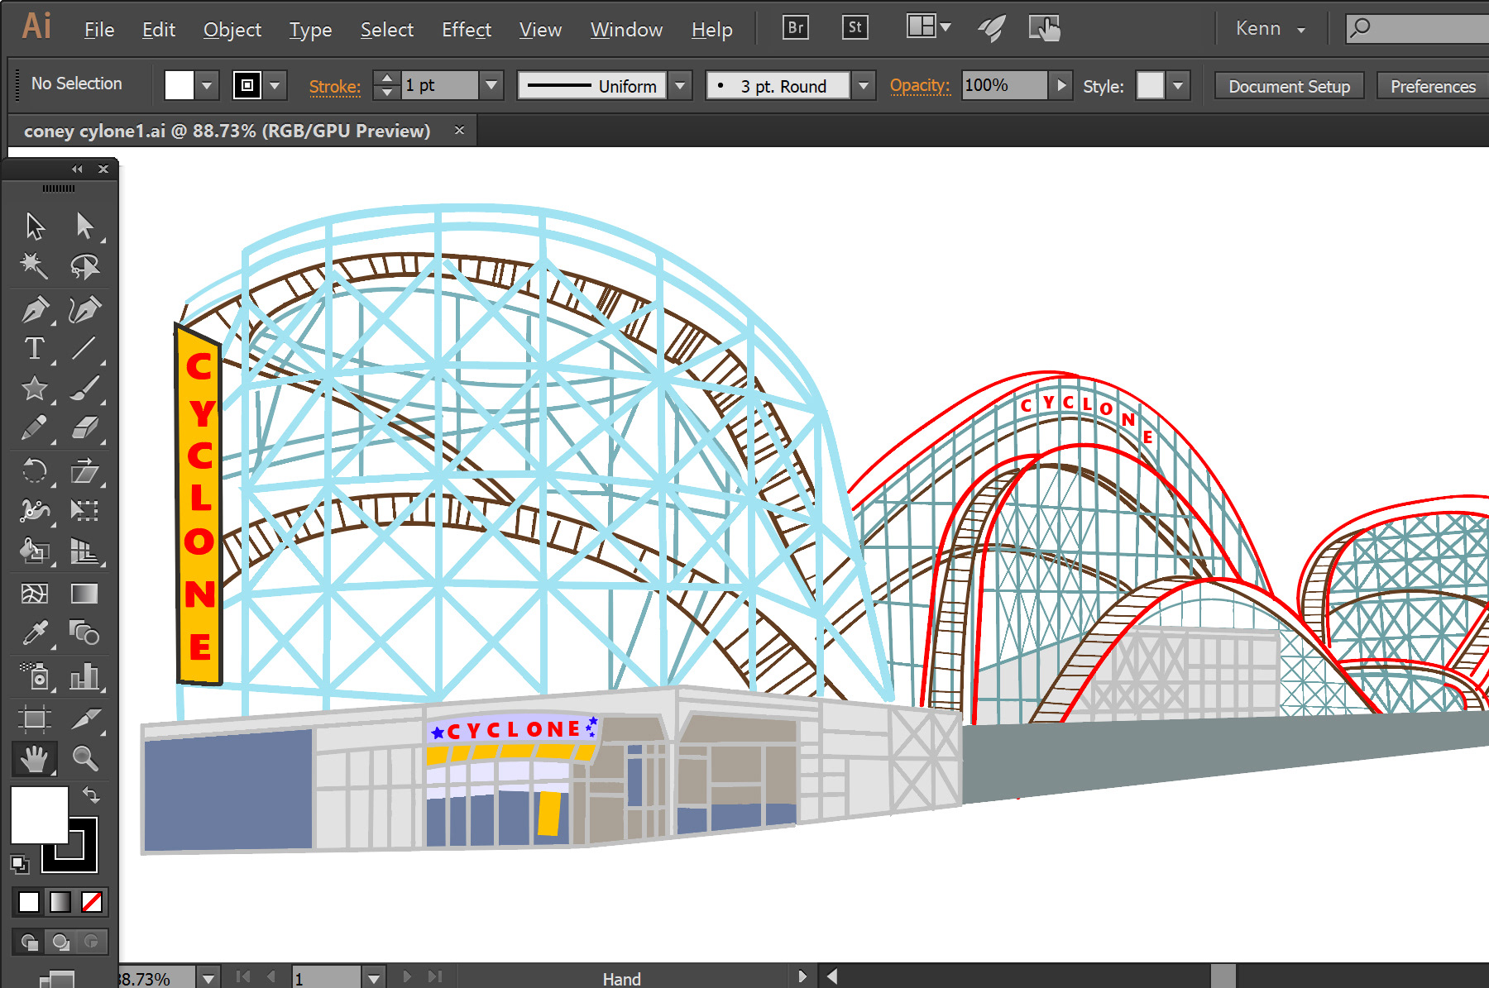Screen dimensions: 1489x988
Task: Select the Rotate tool
Action: pos(35,471)
